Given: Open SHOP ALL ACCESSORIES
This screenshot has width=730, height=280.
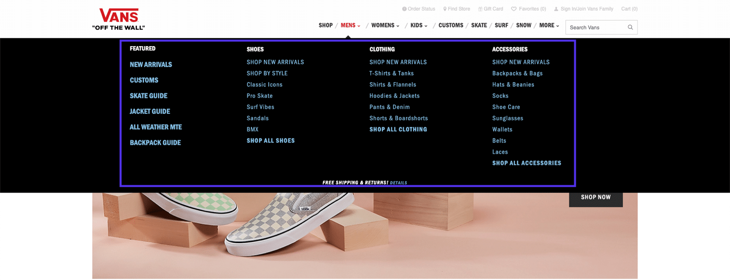Looking at the screenshot, I should [x=527, y=163].
